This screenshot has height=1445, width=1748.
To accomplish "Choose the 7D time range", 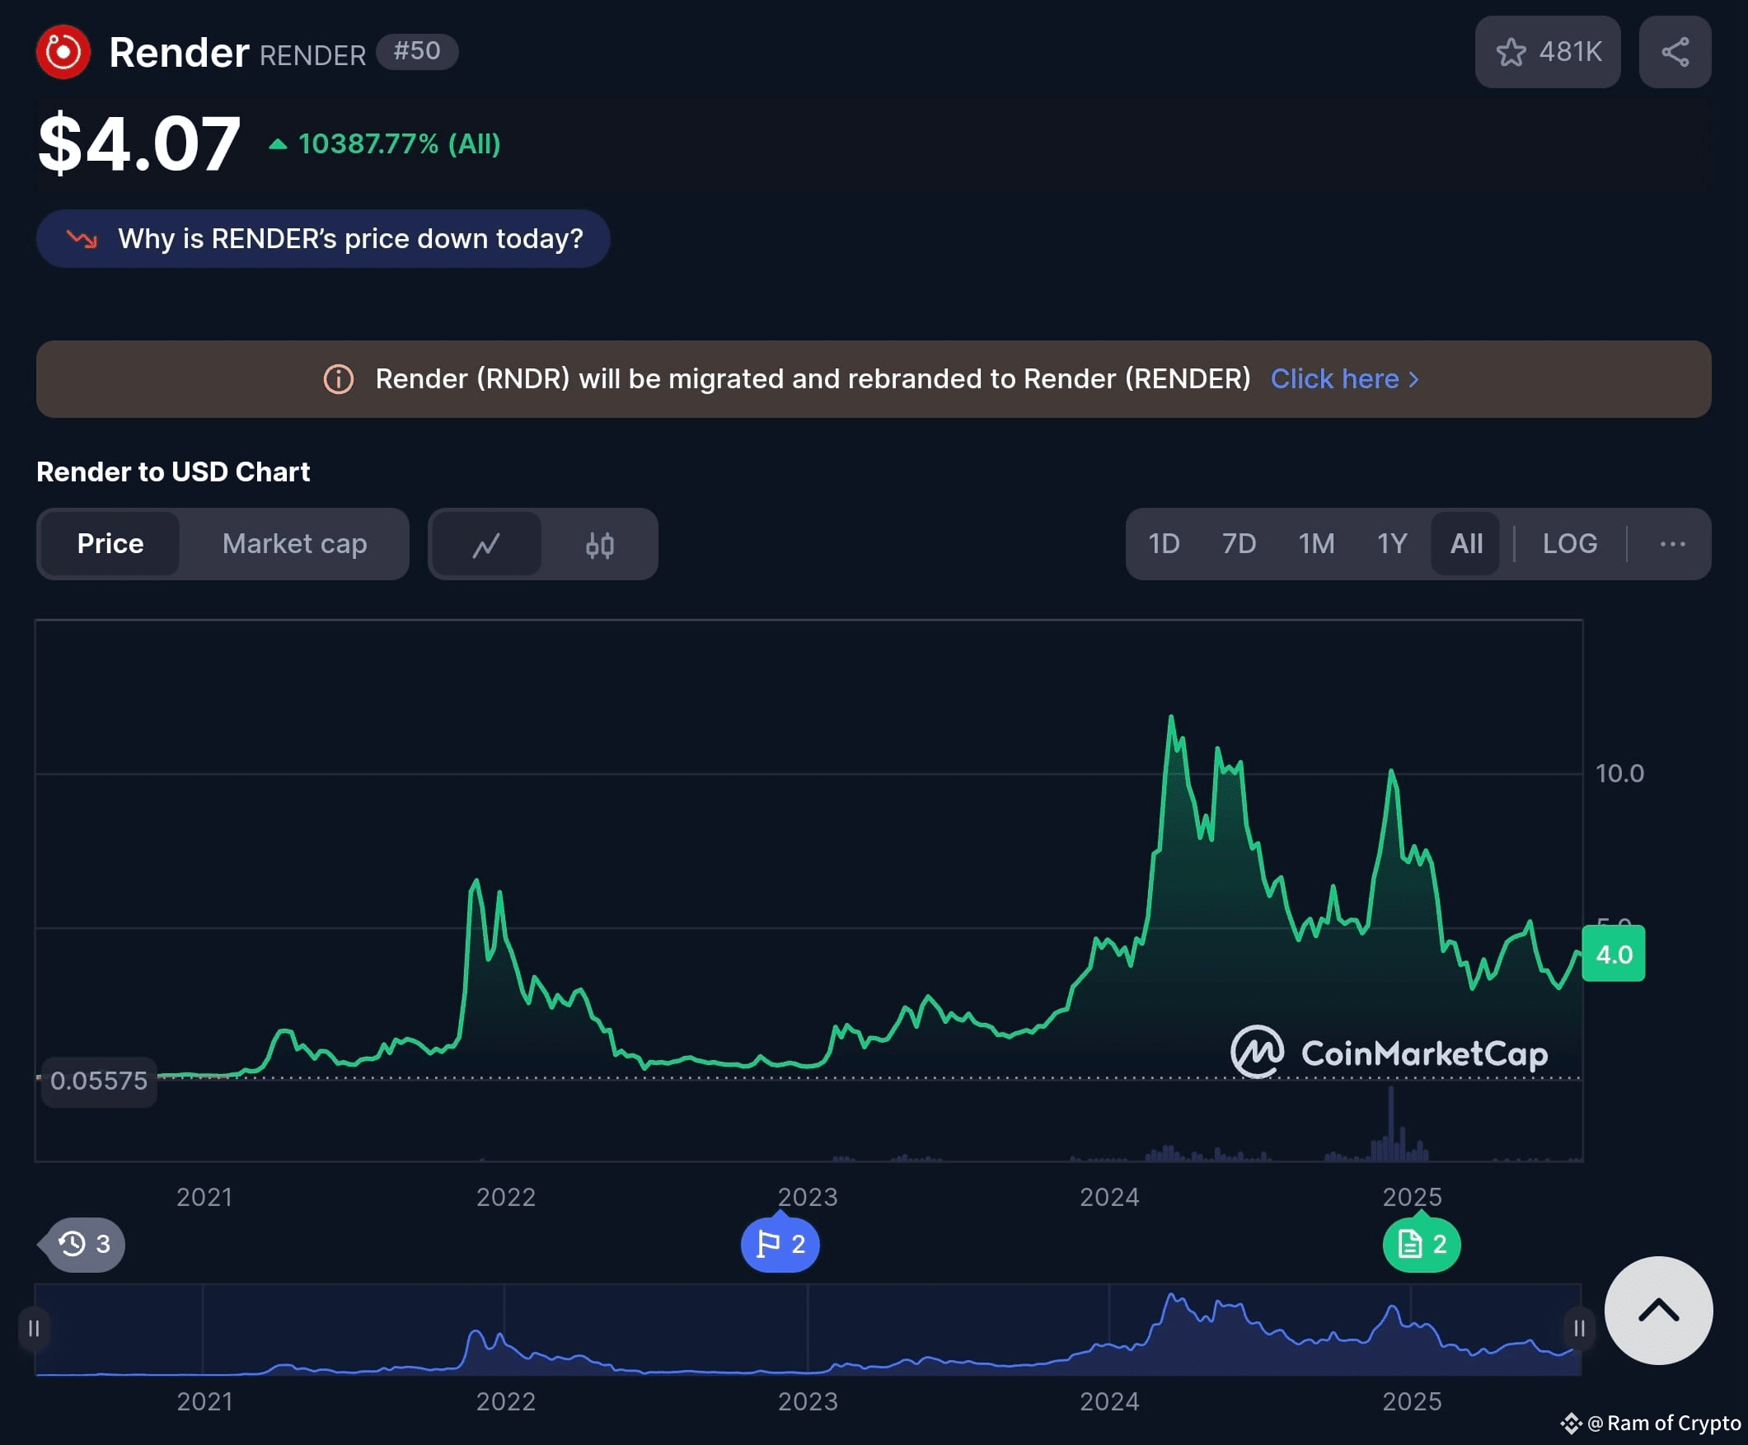I will [1239, 544].
